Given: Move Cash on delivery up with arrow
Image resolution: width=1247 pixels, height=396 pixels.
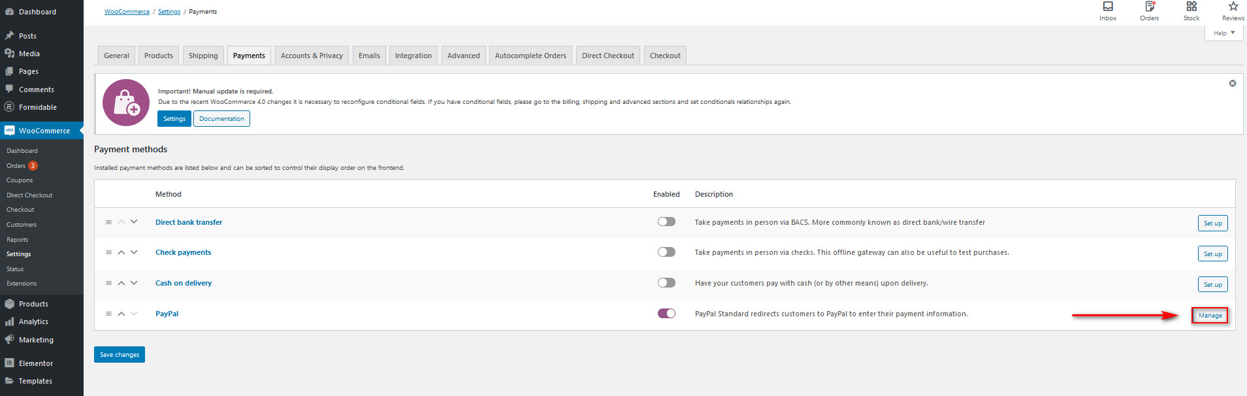Looking at the screenshot, I should (121, 283).
